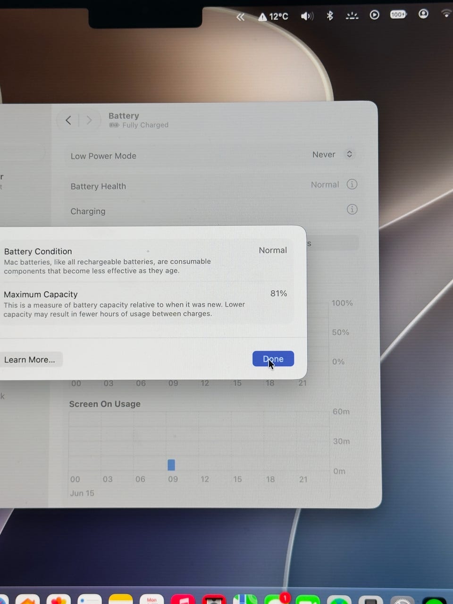Click the Normal value beside Battery Condition
Screen dimensions: 453x604
(273, 250)
